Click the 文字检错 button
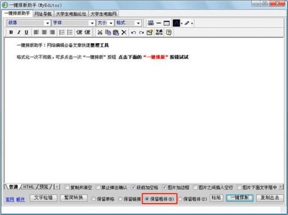The image size is (288, 215). [x=43, y=198]
